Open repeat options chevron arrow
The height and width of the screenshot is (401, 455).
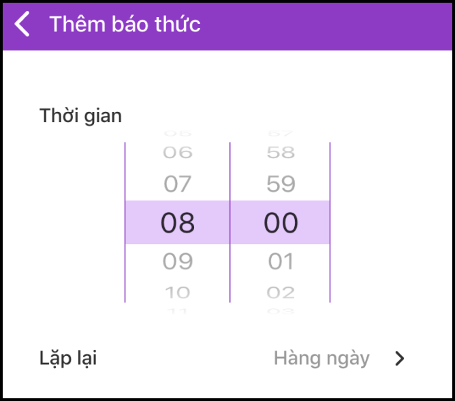click(400, 359)
